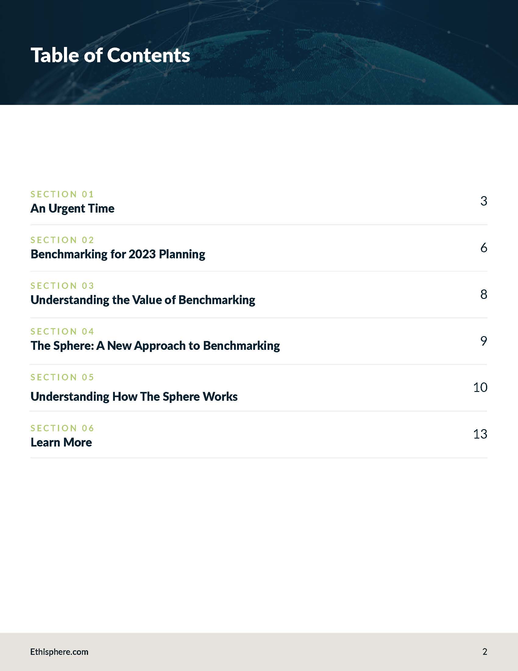Jump to 'Understanding How The Sphere Works'

tap(134, 396)
